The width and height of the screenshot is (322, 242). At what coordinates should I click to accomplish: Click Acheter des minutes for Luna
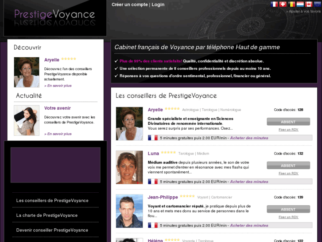tap(249, 182)
